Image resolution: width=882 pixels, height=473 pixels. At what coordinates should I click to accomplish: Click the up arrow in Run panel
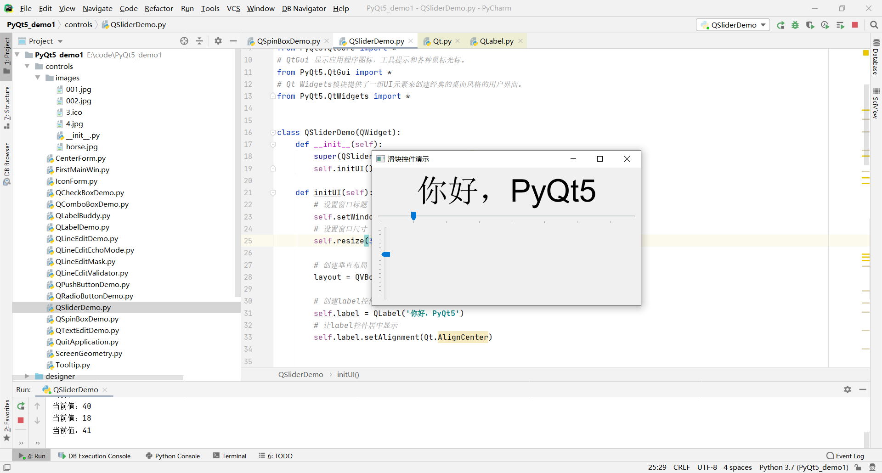[37, 406]
